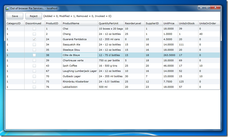Toggle Discontinued checkbox for Côte de Blaye
Viewport: 228px width, 137px height.
point(34,55)
